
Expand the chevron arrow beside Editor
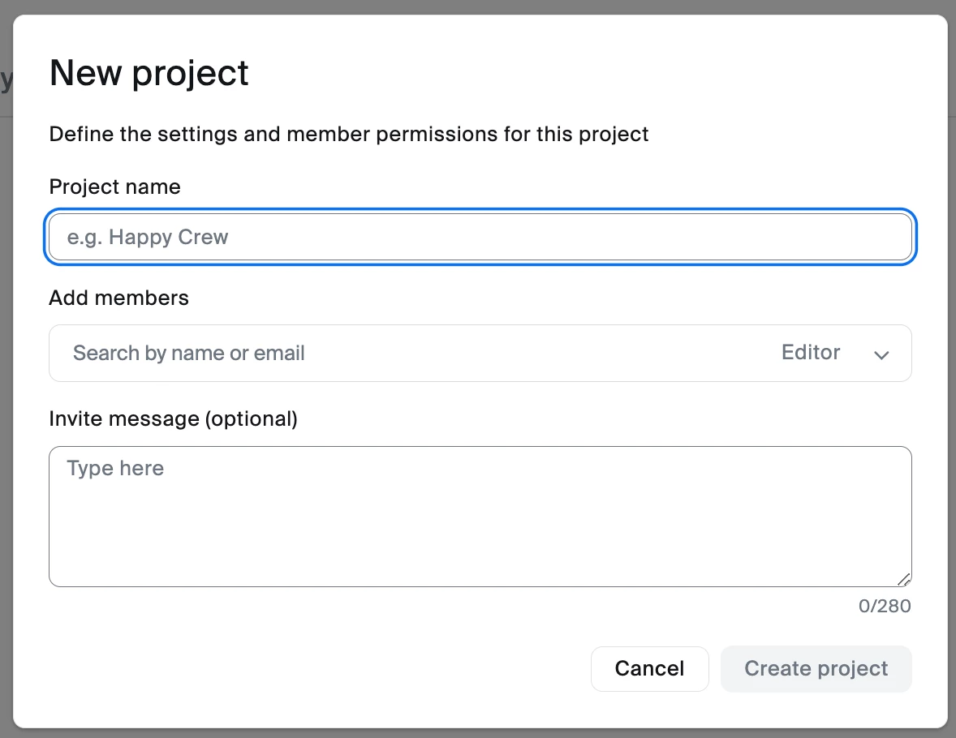pyautogui.click(x=881, y=354)
